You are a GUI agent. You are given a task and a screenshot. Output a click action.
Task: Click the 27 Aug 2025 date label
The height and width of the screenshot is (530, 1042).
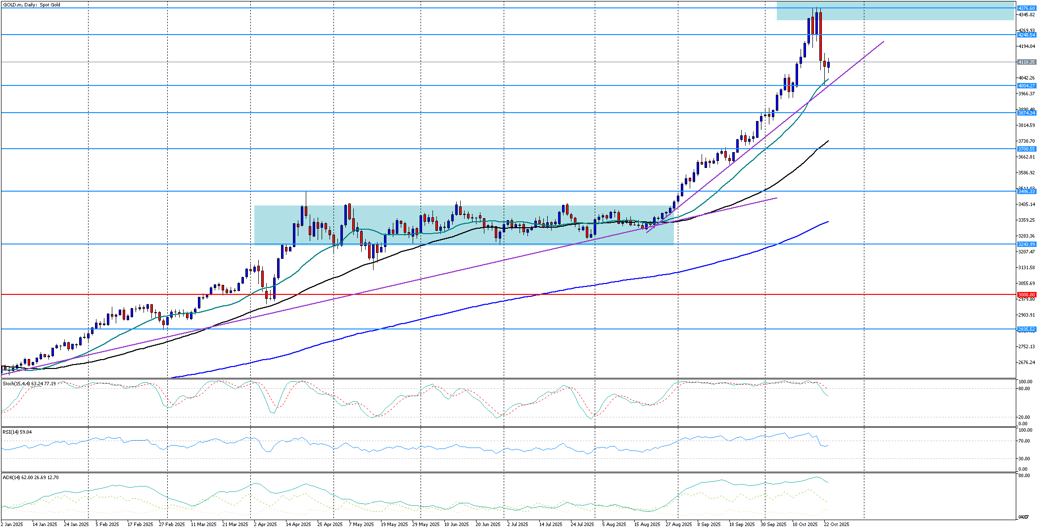[679, 524]
